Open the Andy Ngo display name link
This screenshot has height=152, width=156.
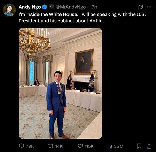tap(29, 7)
